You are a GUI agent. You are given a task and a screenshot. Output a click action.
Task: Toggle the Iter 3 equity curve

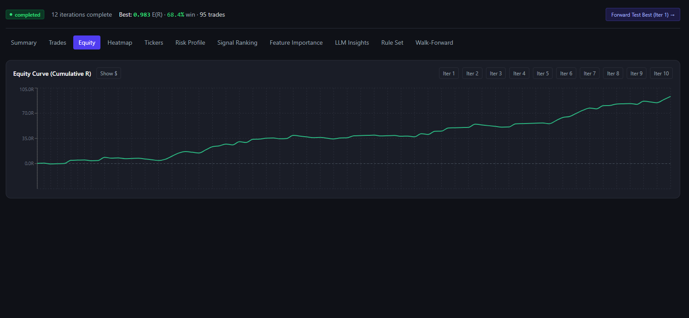pos(496,74)
